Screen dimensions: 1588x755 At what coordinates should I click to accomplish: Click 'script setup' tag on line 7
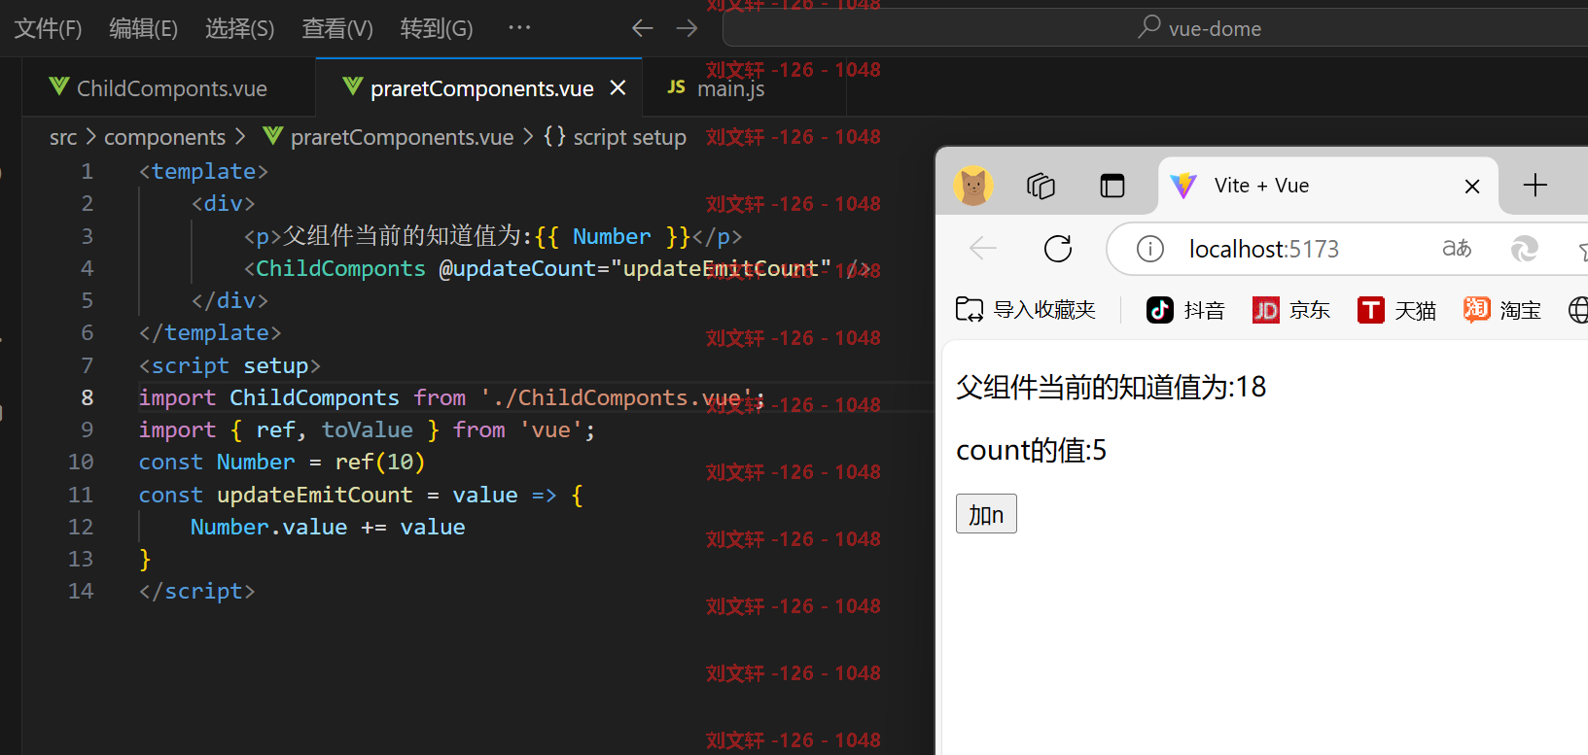229,365
